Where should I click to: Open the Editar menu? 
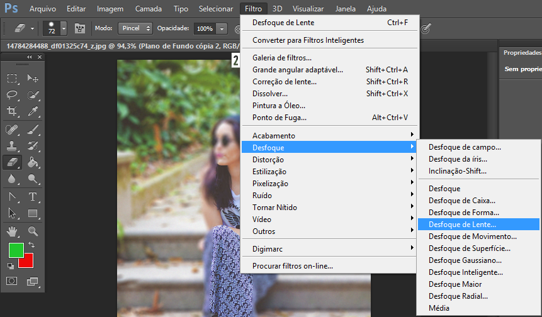[x=76, y=9]
